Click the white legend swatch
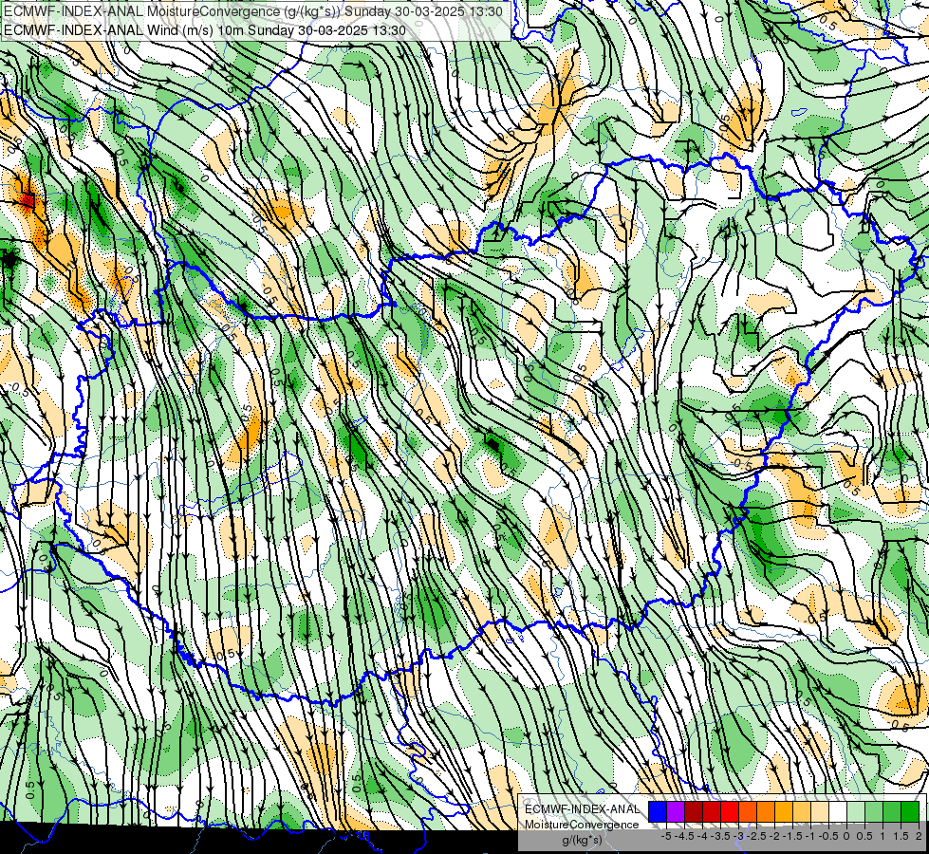Screen dimensions: 929x854 [x=838, y=812]
